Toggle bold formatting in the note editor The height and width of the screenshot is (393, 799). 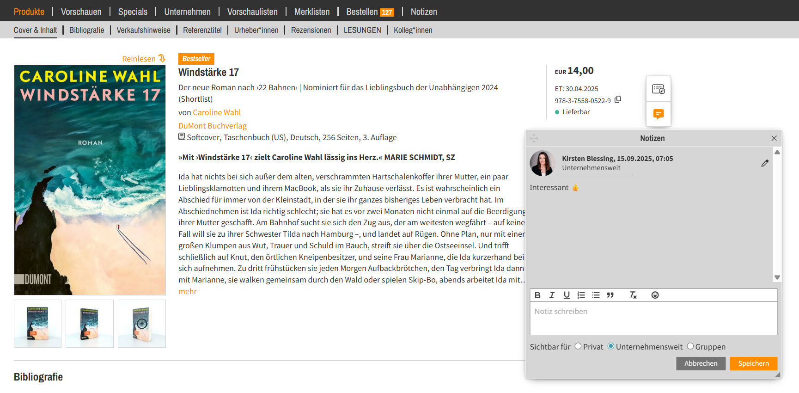(x=537, y=295)
